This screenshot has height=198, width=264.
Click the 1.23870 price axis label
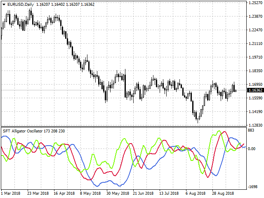tap(255, 16)
